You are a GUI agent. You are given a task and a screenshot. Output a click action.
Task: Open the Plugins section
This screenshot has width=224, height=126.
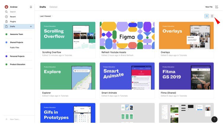click(13, 22)
